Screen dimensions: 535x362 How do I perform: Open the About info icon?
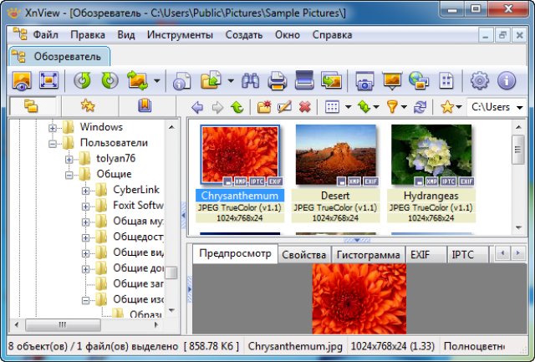tap(506, 81)
